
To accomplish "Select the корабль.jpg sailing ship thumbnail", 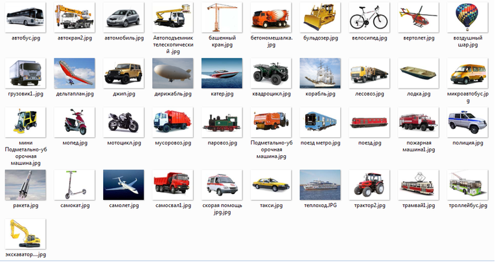I will [319, 73].
